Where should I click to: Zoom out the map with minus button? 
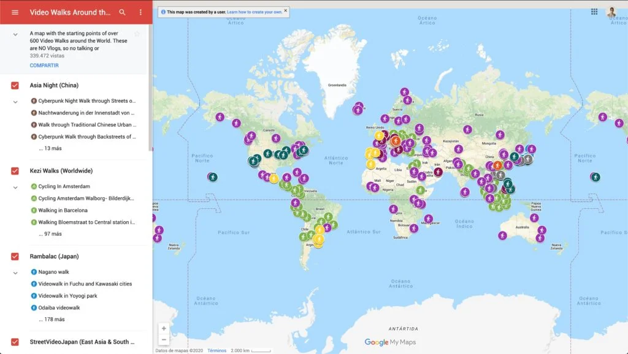(x=164, y=339)
